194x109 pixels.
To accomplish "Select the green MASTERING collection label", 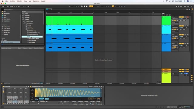I will (6, 21).
